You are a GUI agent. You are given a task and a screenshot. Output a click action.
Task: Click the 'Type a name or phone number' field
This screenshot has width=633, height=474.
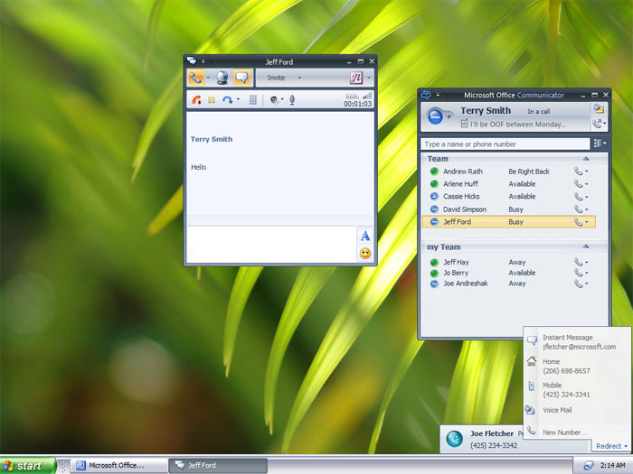[505, 144]
